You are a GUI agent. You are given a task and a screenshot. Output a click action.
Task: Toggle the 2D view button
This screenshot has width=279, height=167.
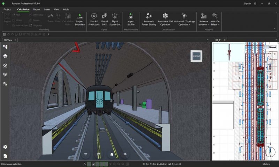(125, 154)
